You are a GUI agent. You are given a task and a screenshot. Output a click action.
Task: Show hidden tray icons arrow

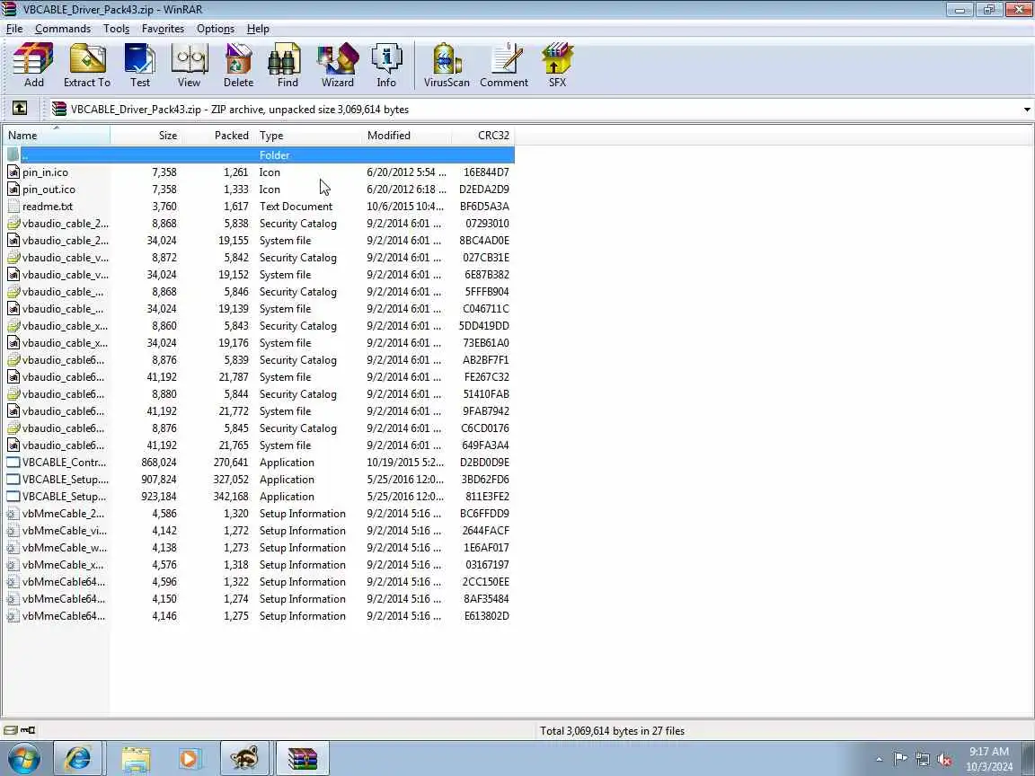pyautogui.click(x=879, y=760)
